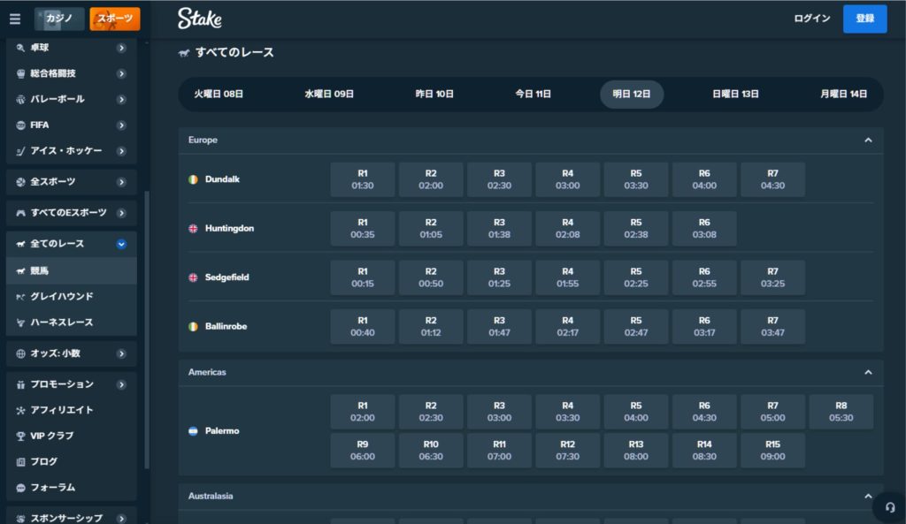Click the FIFA icon in sidebar
The image size is (906, 524).
[x=21, y=125]
